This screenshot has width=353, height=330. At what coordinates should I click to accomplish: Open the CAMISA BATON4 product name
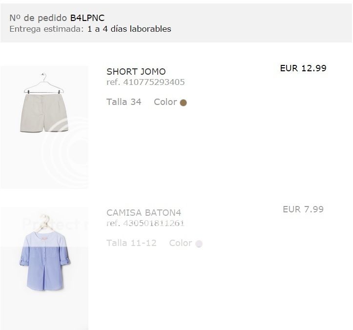[x=144, y=213]
